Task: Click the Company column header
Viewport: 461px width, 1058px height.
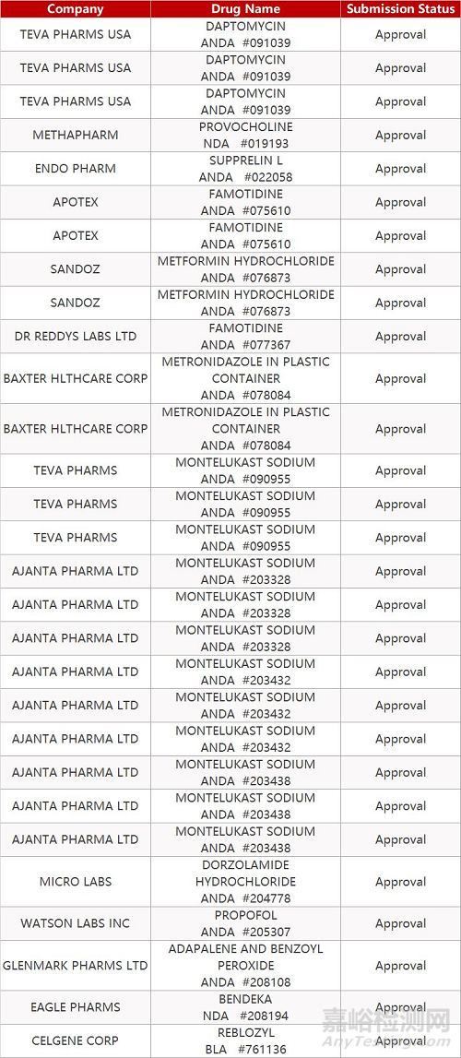Action: coord(76,9)
